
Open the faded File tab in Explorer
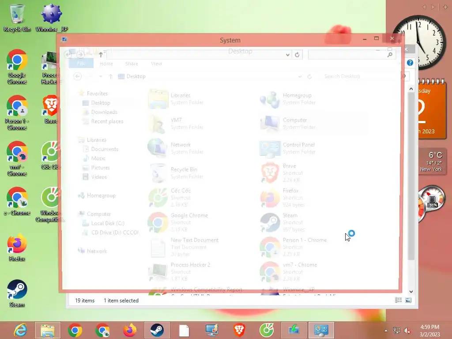(81, 64)
